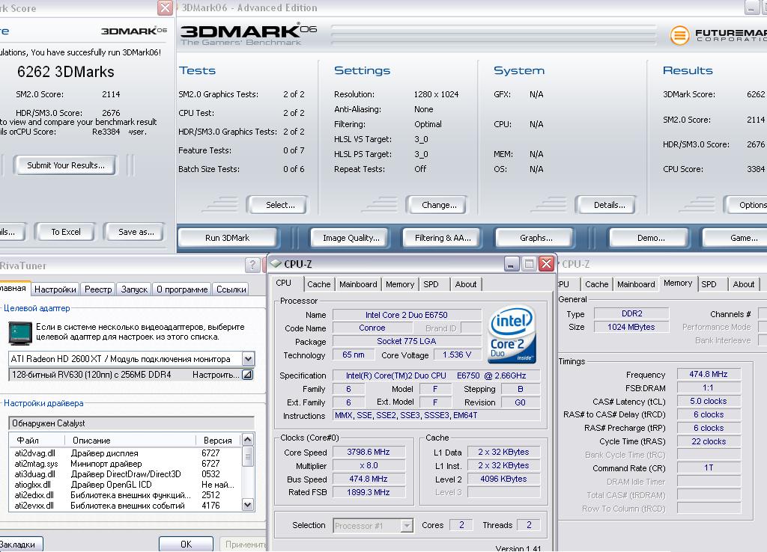767x552 pixels.
Task: Minimize the front CPU-Z window
Action: 511,264
